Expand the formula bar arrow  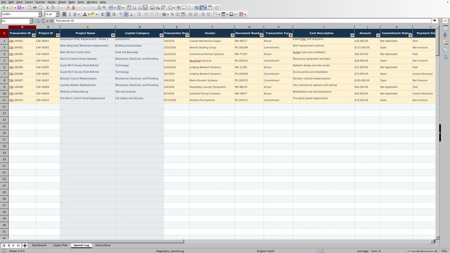click(x=435, y=21)
